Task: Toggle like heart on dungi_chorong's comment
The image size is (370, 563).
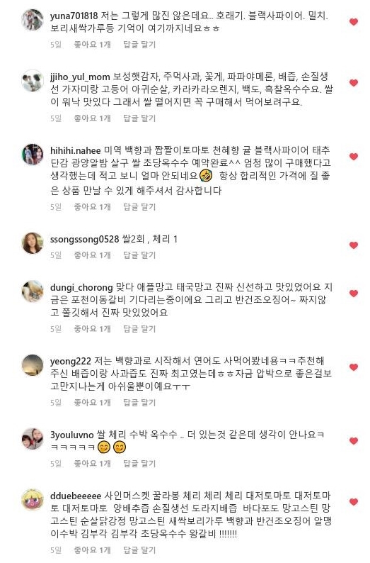Action: tap(354, 294)
